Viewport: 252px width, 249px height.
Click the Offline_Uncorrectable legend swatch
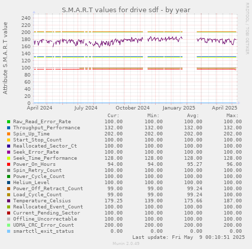tap(9, 219)
